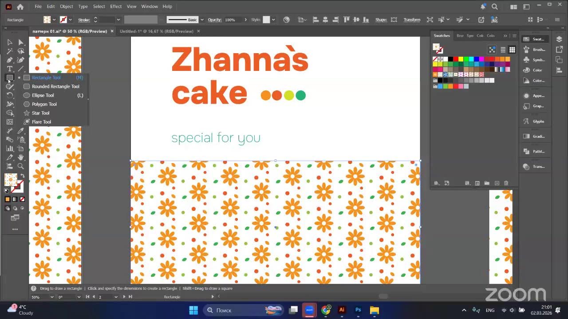Switch swatches to list view
The image size is (568, 319).
point(503,50)
